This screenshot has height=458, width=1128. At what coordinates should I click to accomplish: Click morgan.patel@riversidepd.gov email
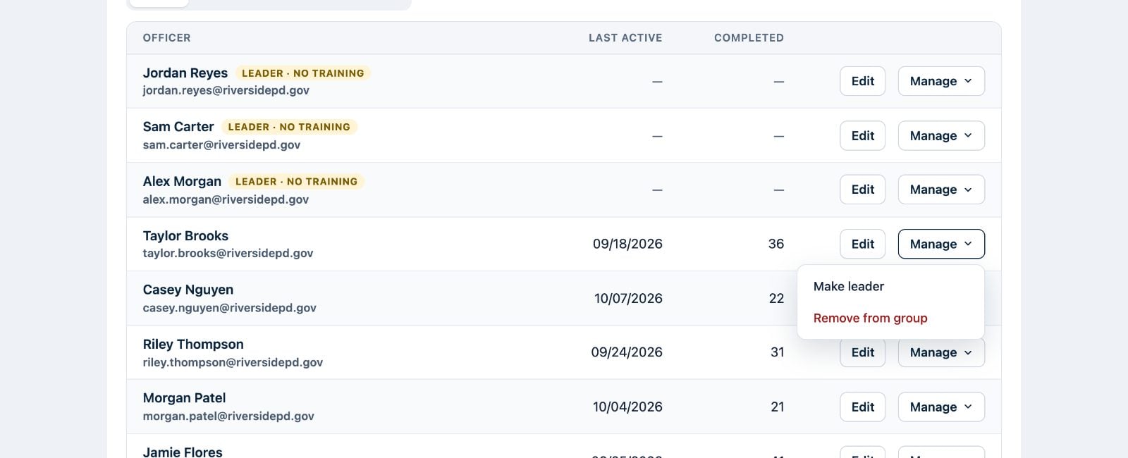(228, 416)
